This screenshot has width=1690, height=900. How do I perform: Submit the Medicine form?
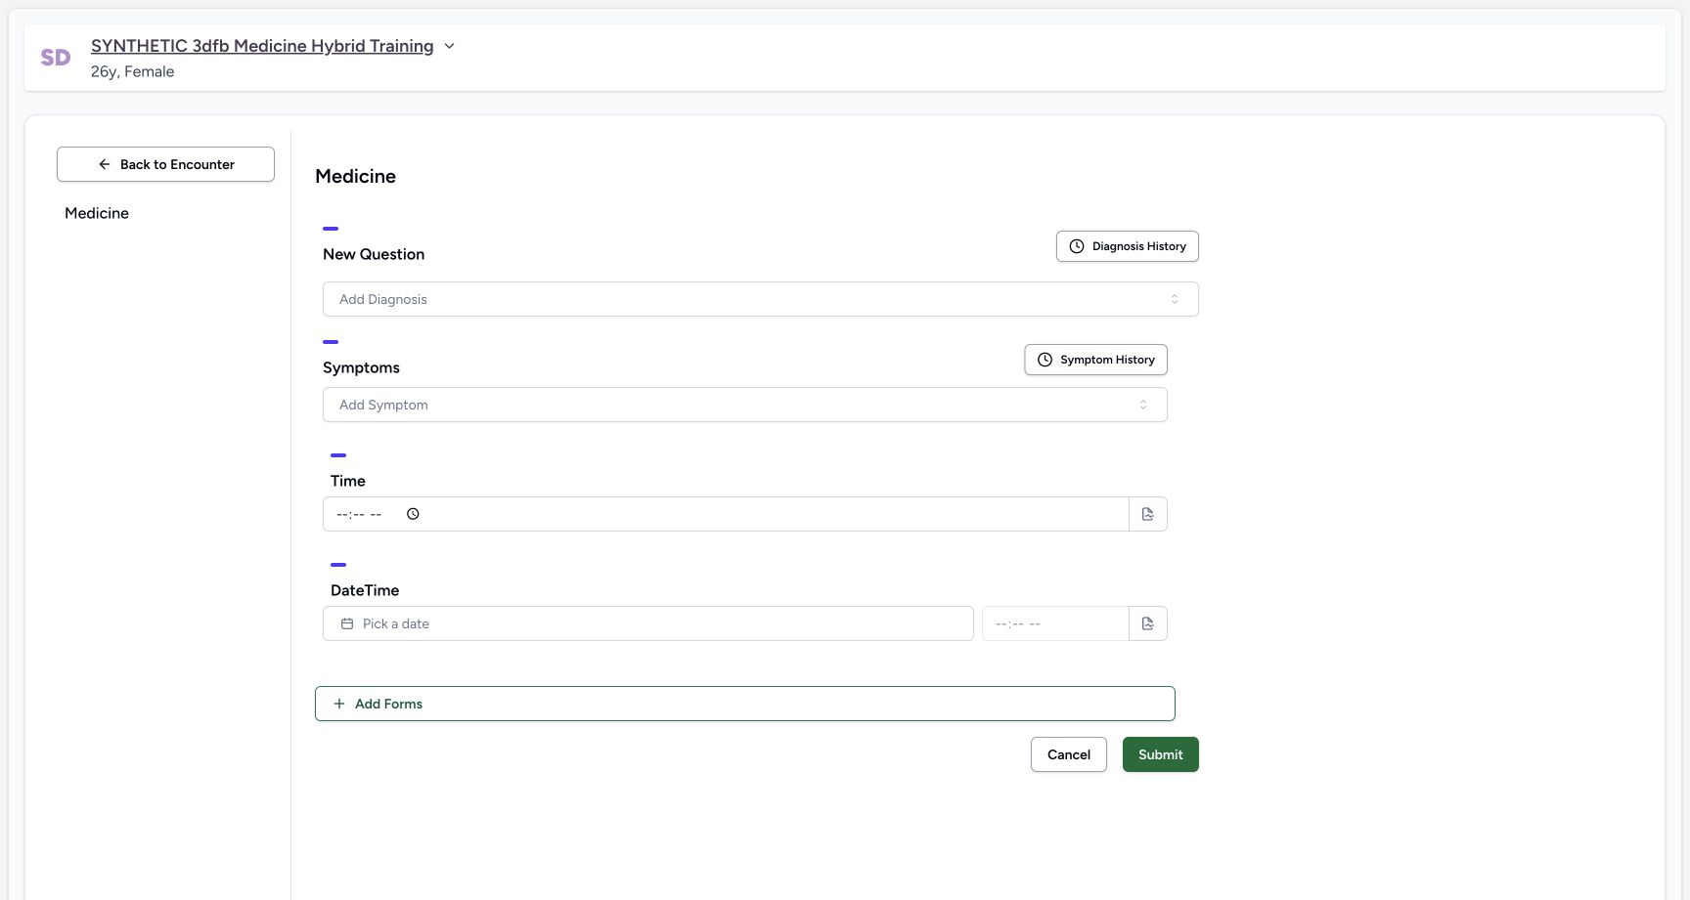click(x=1160, y=754)
